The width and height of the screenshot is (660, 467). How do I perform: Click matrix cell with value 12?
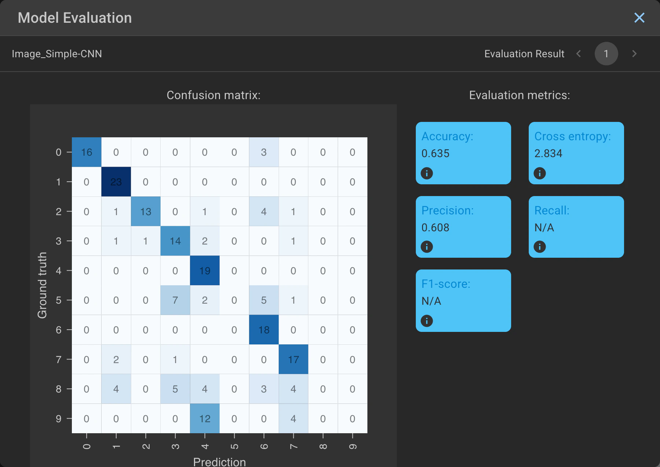pyautogui.click(x=205, y=419)
